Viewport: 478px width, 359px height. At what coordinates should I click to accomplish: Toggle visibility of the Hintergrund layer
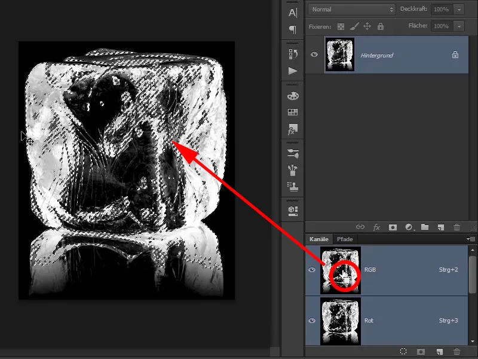click(314, 54)
